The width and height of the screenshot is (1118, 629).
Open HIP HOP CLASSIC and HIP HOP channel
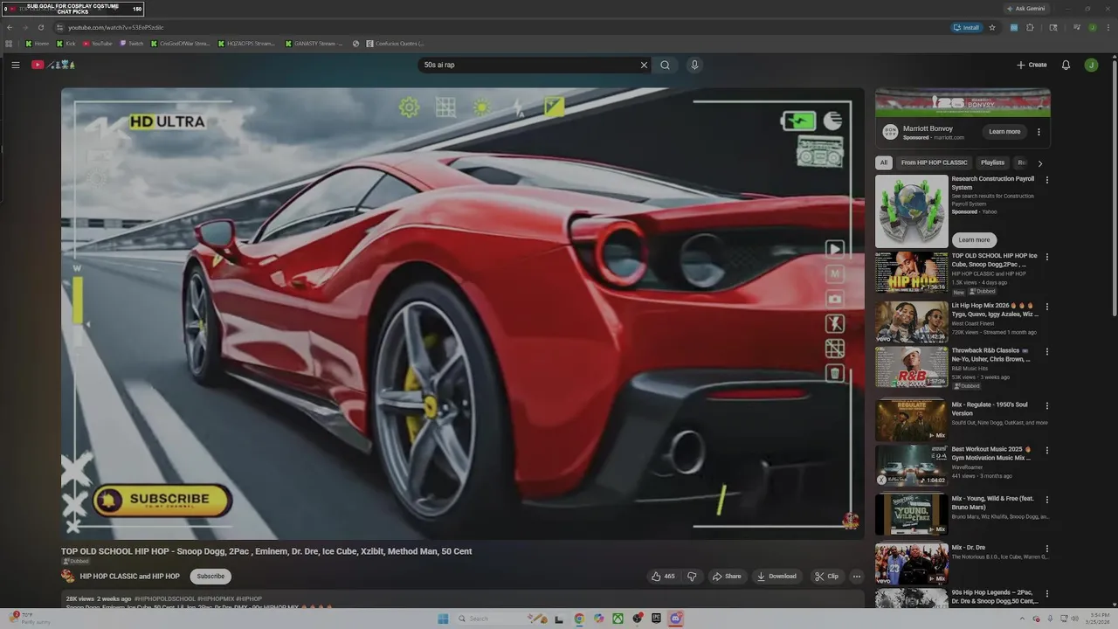129,577
